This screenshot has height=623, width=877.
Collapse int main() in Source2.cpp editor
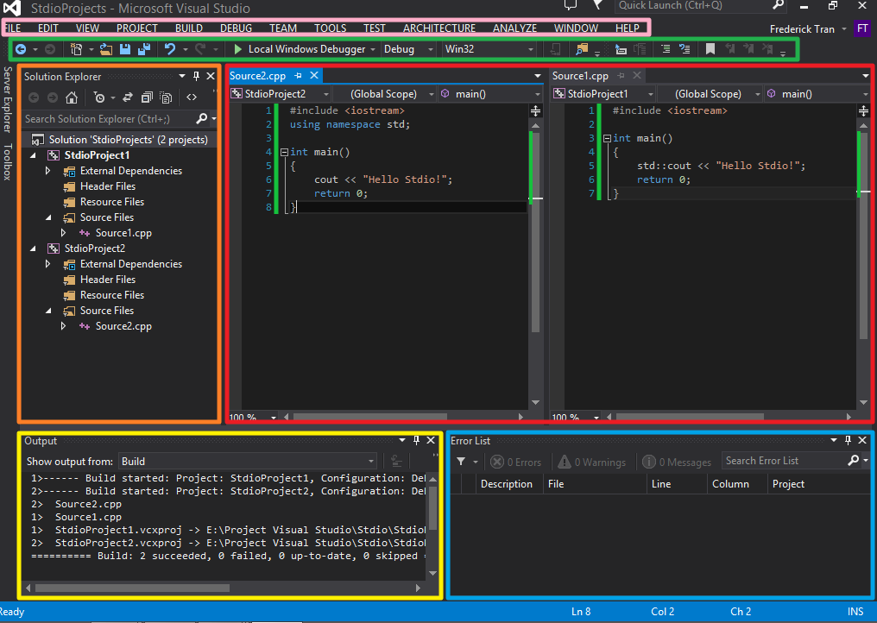(x=284, y=152)
